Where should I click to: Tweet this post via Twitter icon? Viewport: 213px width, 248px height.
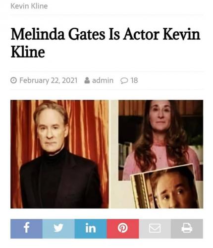click(x=58, y=229)
